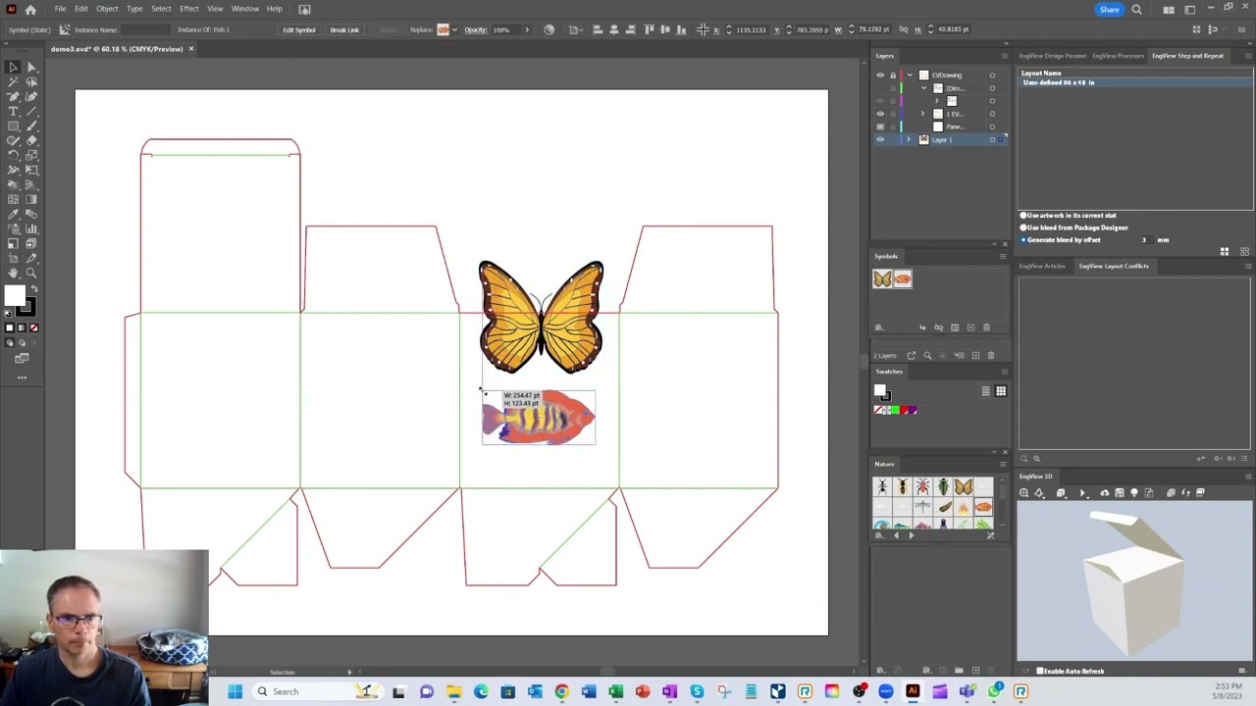Toggle lock on EVDrawing layer
The width and height of the screenshot is (1256, 706).
[x=893, y=76]
